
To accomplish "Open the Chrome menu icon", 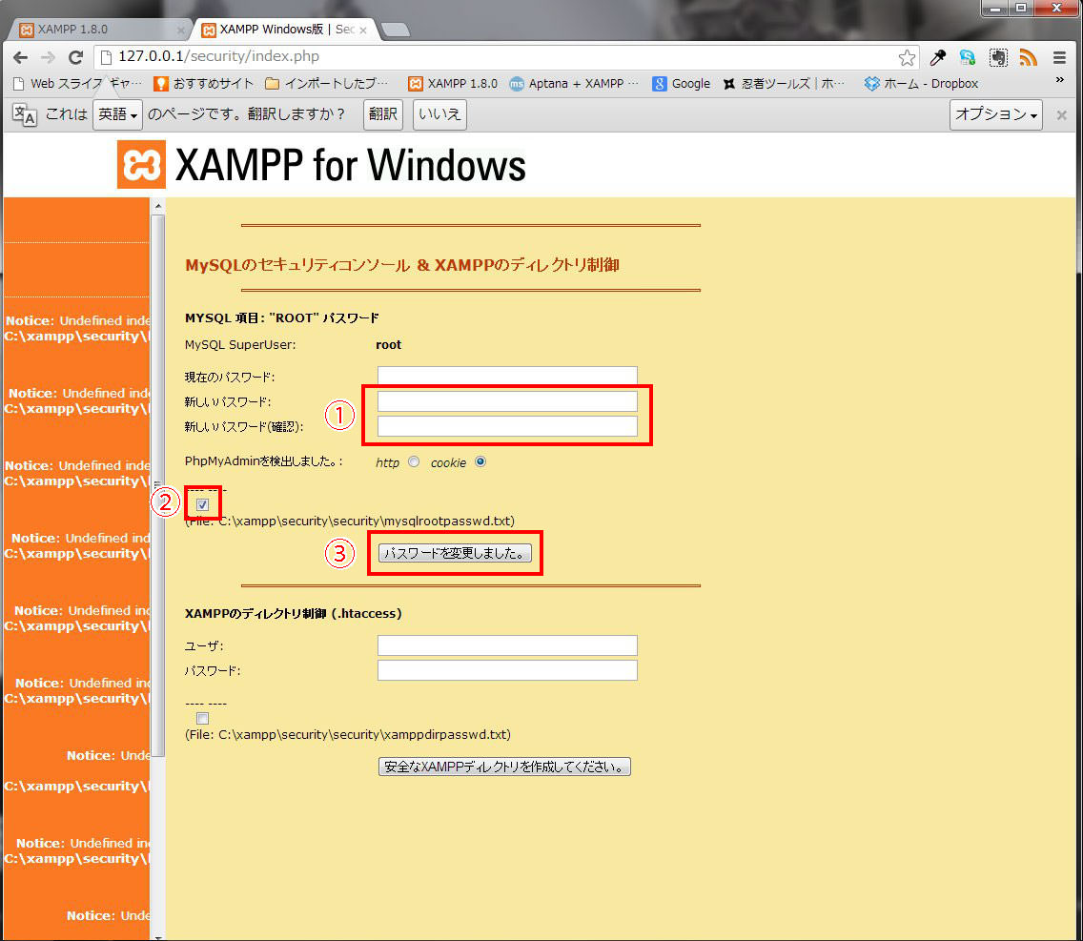I will (1059, 57).
